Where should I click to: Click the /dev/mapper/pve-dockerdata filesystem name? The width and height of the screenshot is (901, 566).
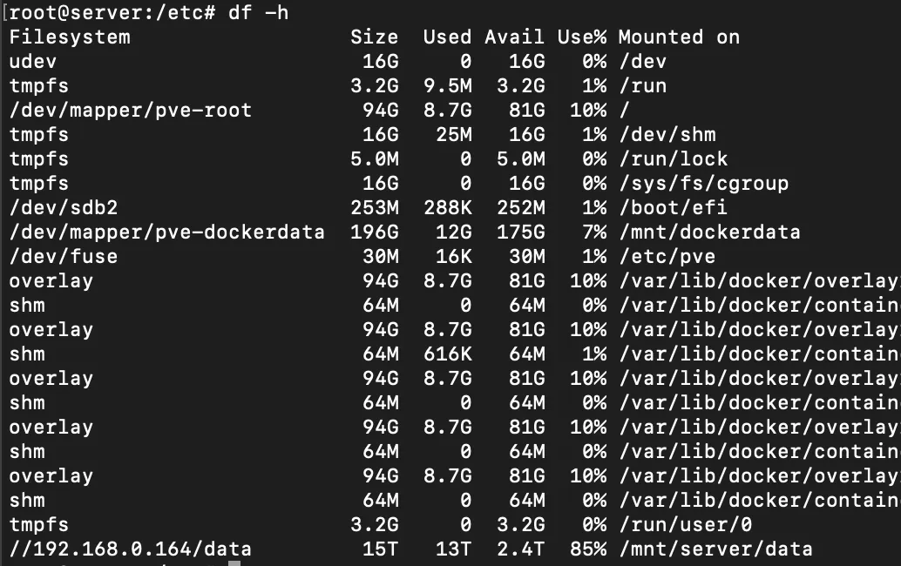(166, 232)
